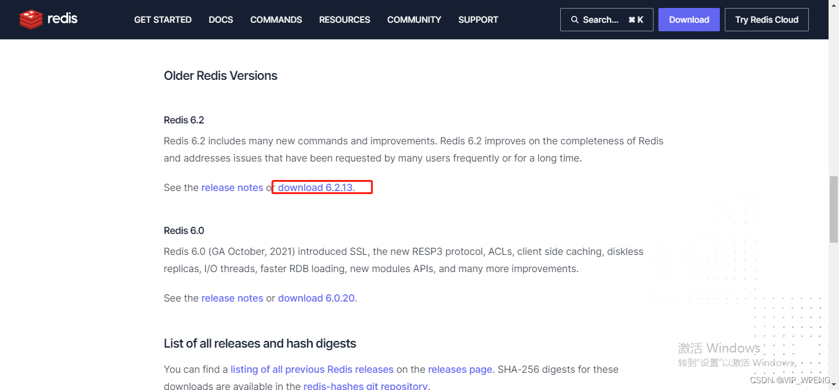Open the GET STARTED navigation menu

[x=162, y=19]
